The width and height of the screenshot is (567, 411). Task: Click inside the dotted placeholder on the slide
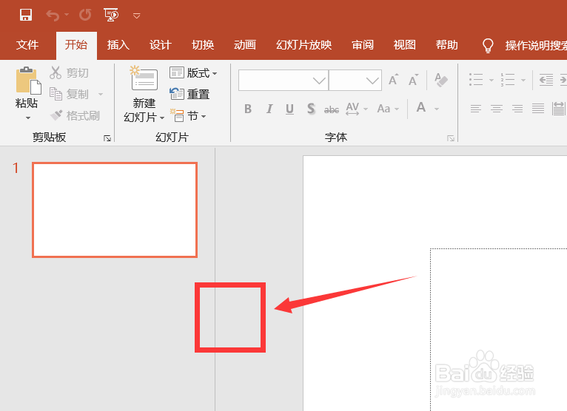(x=499, y=330)
